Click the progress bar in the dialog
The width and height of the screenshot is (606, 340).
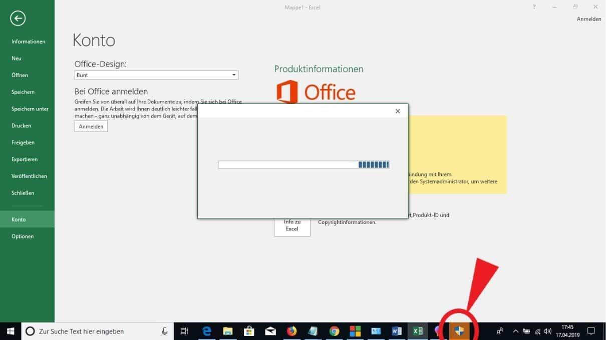click(x=304, y=164)
